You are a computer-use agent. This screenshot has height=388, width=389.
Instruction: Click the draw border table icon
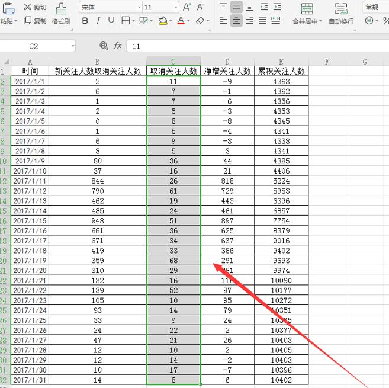[x=144, y=21]
